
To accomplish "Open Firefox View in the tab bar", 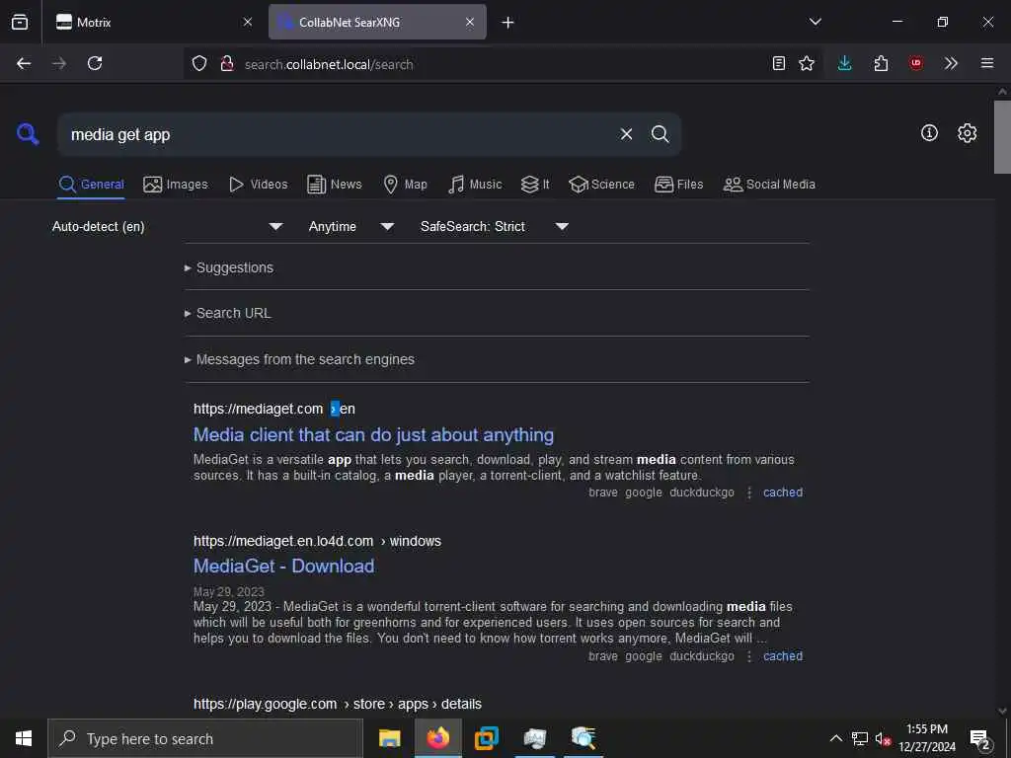I will pos(20,22).
